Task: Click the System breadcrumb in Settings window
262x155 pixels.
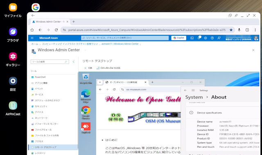Action: (194, 97)
